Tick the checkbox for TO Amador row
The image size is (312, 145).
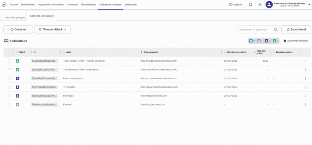[x=10, y=87]
